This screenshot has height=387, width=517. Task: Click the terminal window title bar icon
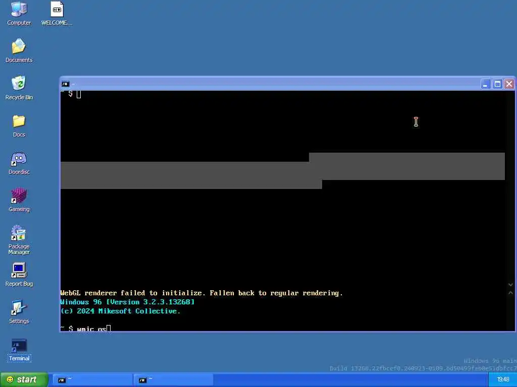(65, 84)
